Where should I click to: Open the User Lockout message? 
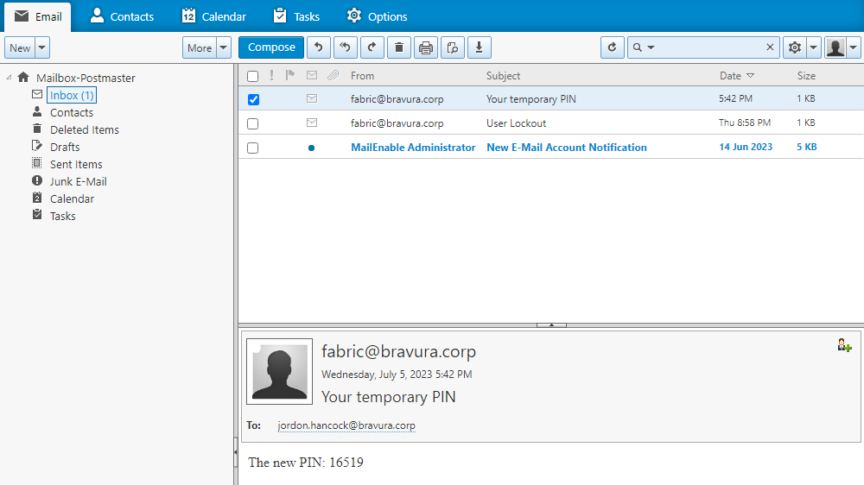[x=516, y=123]
